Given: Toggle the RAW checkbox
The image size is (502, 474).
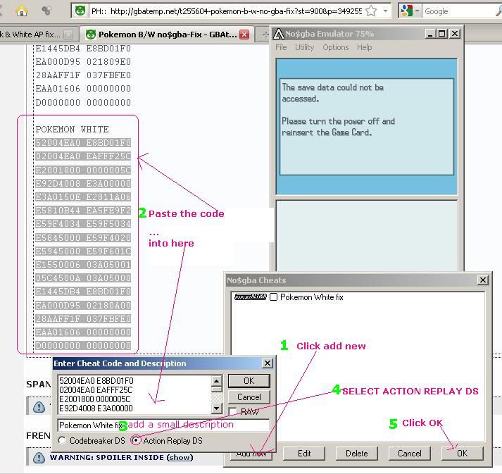Looking at the screenshot, I should pyautogui.click(x=232, y=412).
